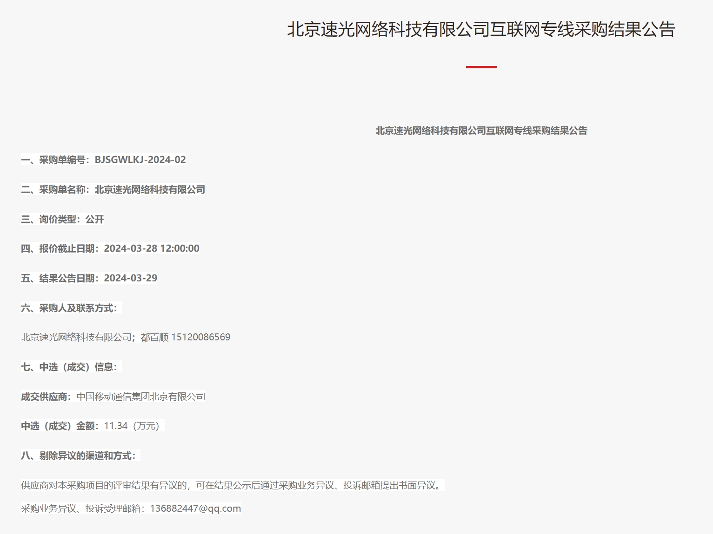Click the purchaser company name in contact line
713x534 pixels.
pyautogui.click(x=76, y=337)
